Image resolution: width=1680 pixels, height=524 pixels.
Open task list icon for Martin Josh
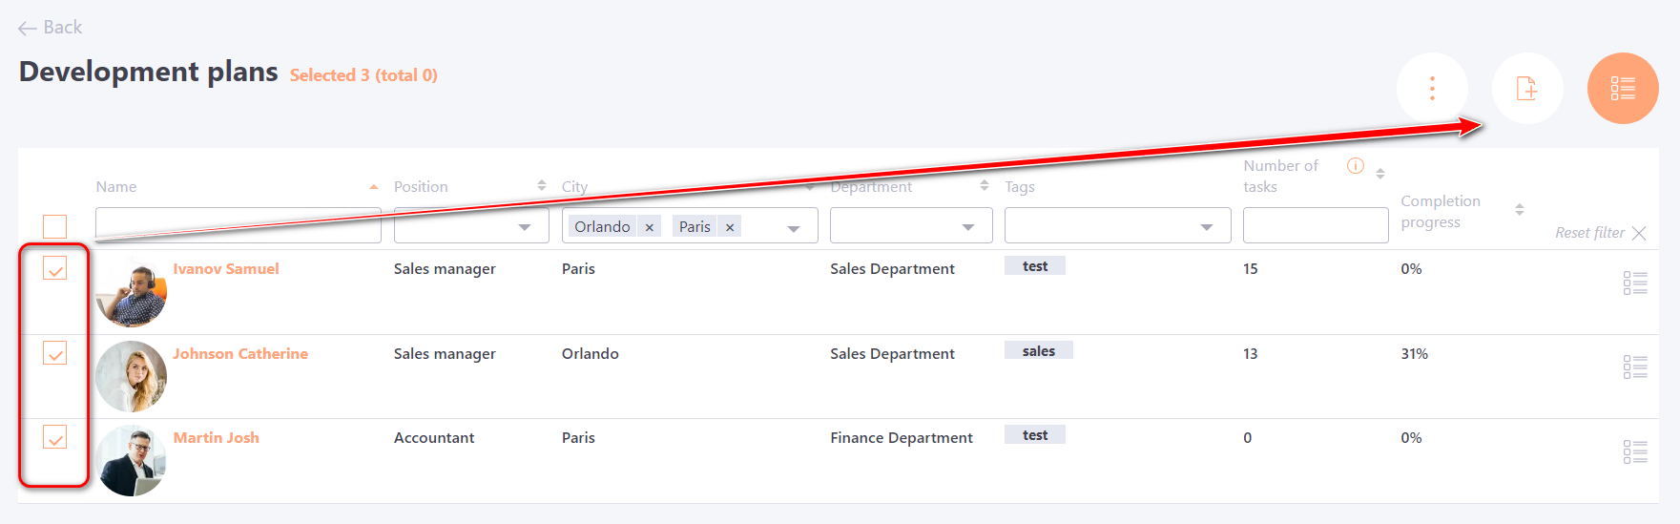click(x=1634, y=451)
